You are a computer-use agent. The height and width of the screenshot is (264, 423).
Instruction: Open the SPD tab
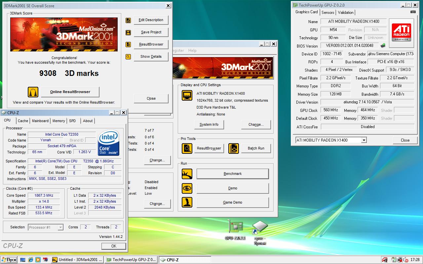tap(72, 121)
